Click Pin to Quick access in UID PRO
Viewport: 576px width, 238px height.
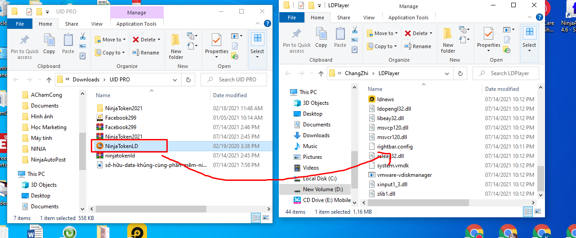click(x=25, y=46)
